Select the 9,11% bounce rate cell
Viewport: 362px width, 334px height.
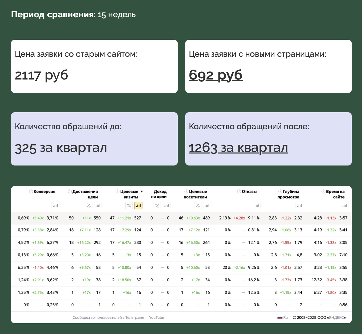coord(254,218)
